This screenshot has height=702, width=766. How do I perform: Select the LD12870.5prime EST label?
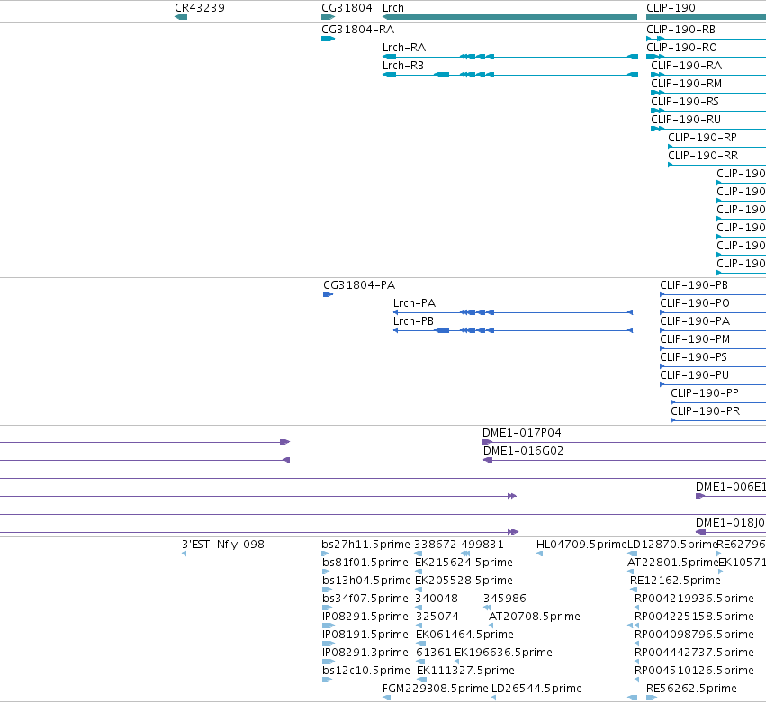click(672, 544)
